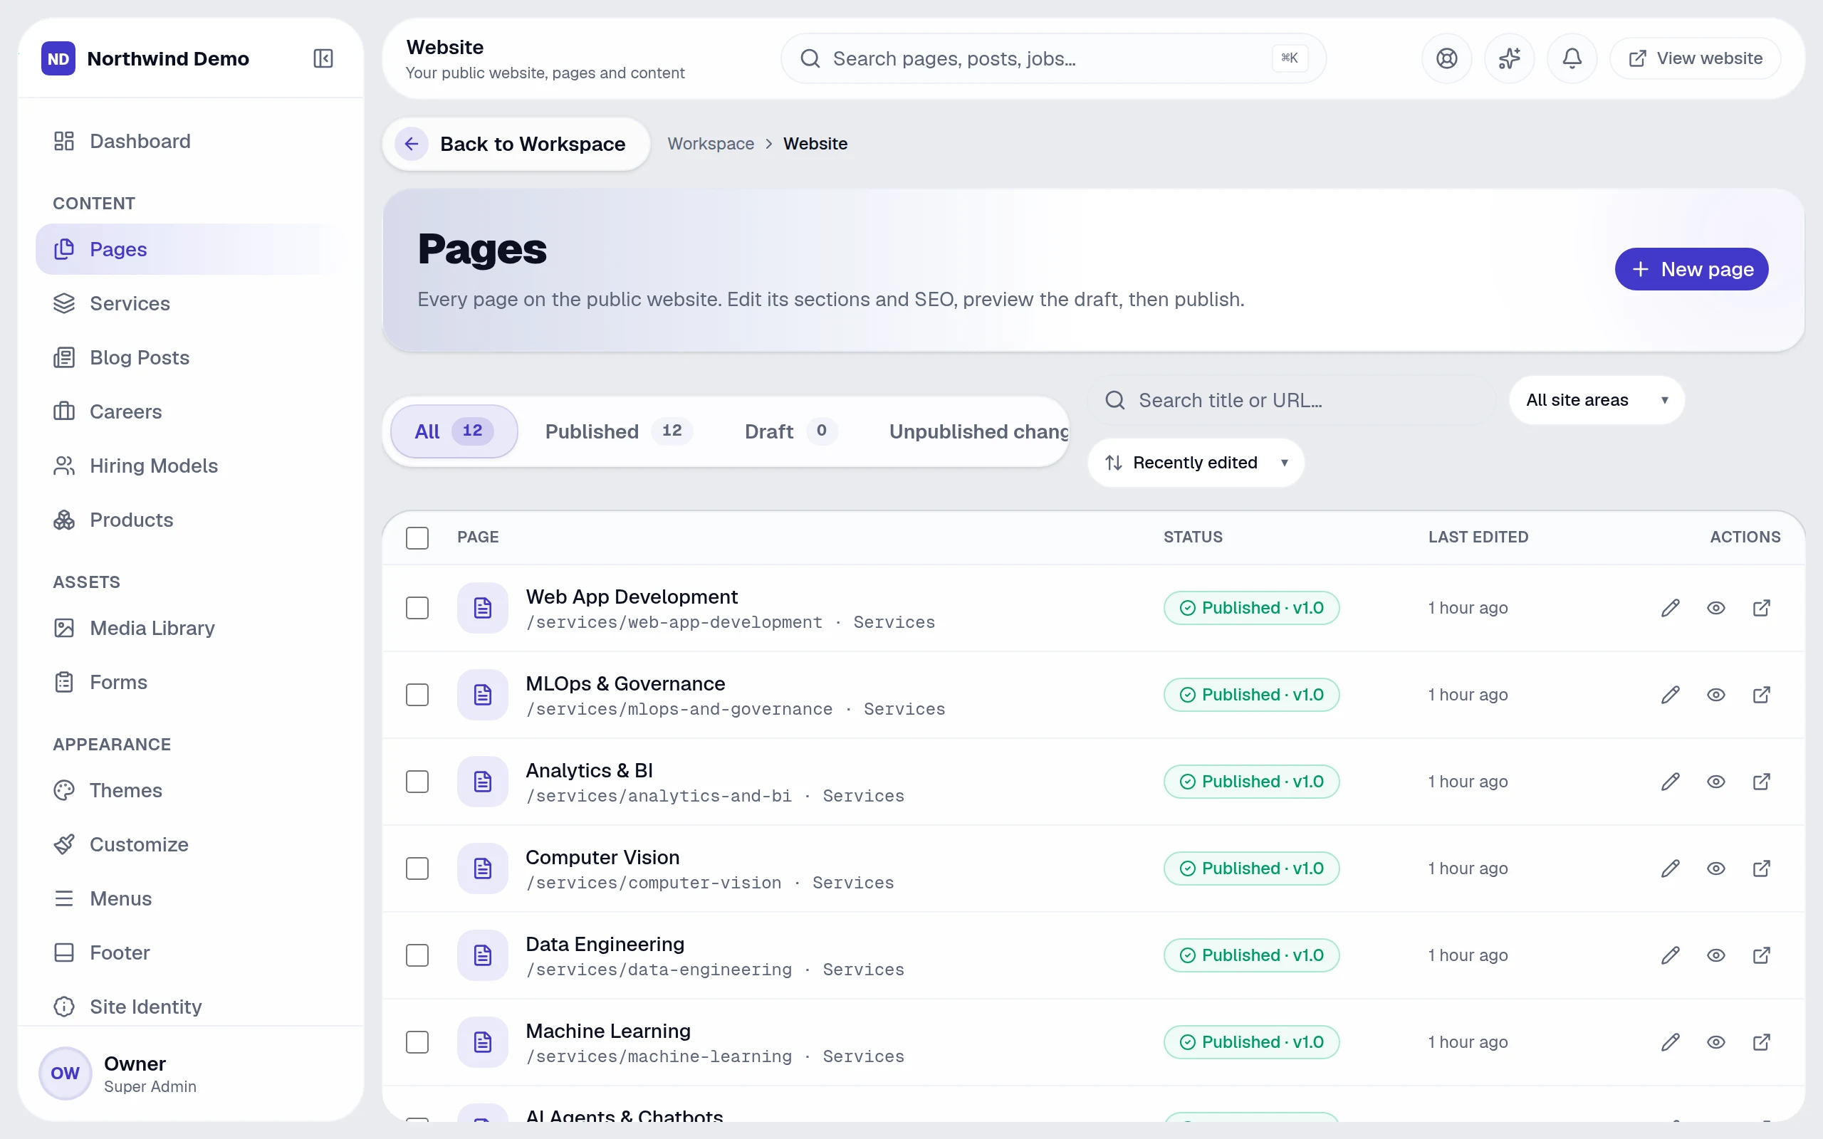Preview Computer Vision with eye icon
The image size is (1823, 1139).
pyautogui.click(x=1716, y=868)
